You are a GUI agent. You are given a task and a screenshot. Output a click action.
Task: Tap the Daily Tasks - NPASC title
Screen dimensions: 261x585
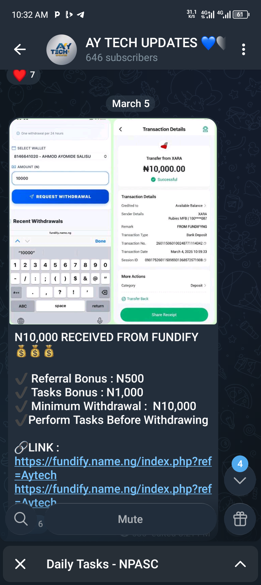[x=102, y=564]
